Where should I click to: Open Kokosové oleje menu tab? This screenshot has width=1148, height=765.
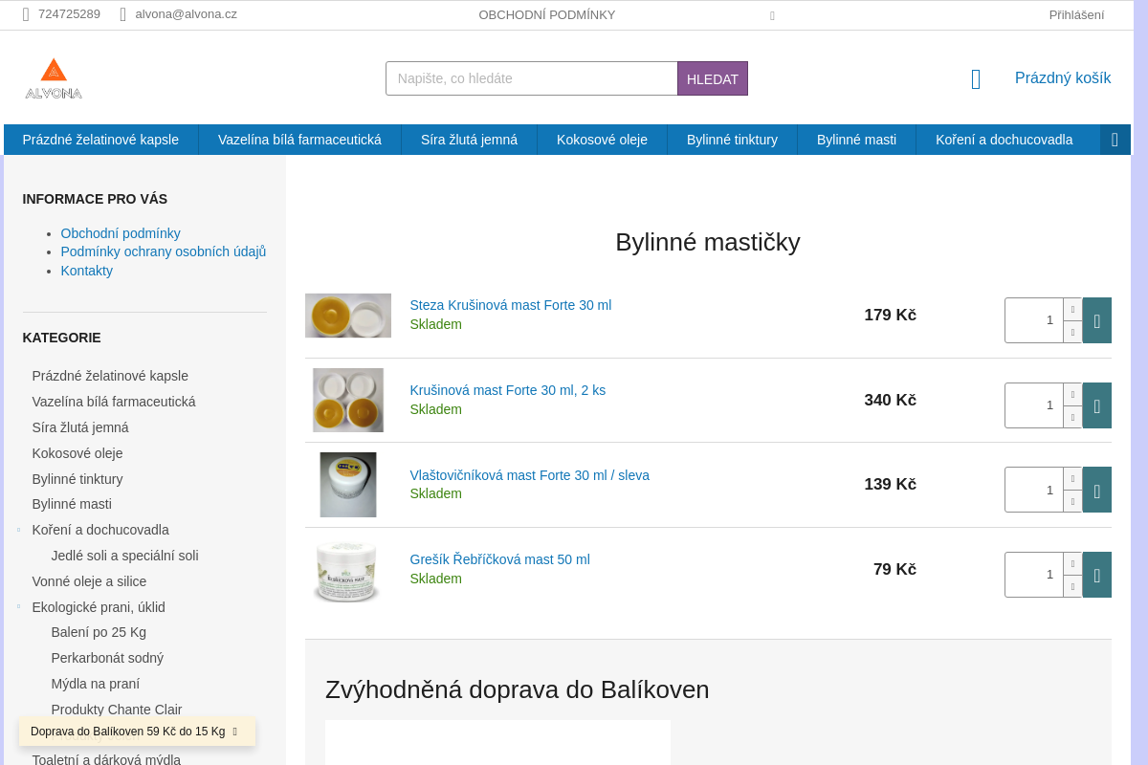click(x=602, y=140)
